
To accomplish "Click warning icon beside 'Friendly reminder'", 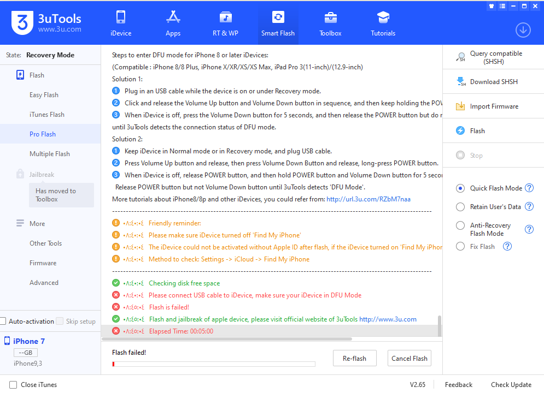I will (116, 223).
